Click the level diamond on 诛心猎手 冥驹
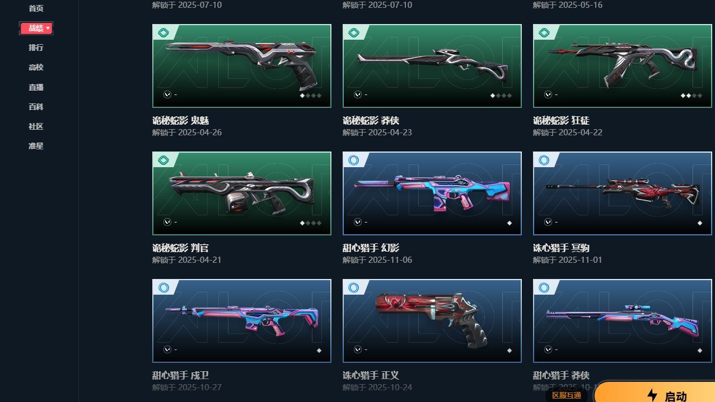 point(699,223)
